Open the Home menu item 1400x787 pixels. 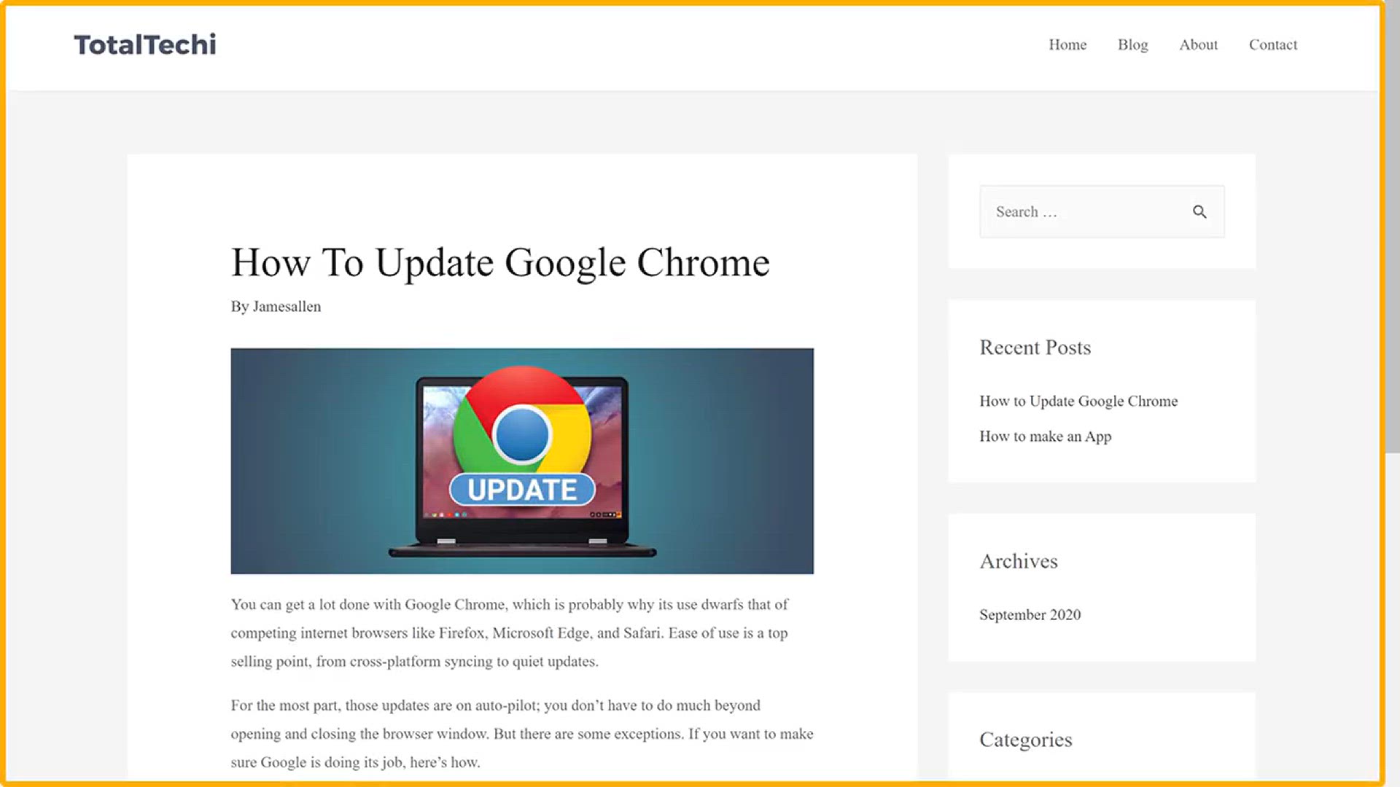[x=1067, y=44]
